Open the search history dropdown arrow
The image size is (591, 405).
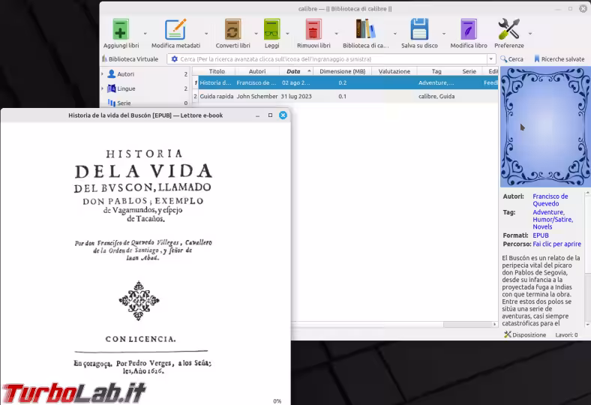pos(490,59)
